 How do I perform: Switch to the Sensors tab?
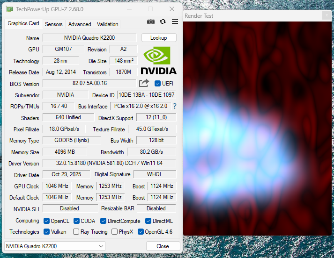[54, 24]
